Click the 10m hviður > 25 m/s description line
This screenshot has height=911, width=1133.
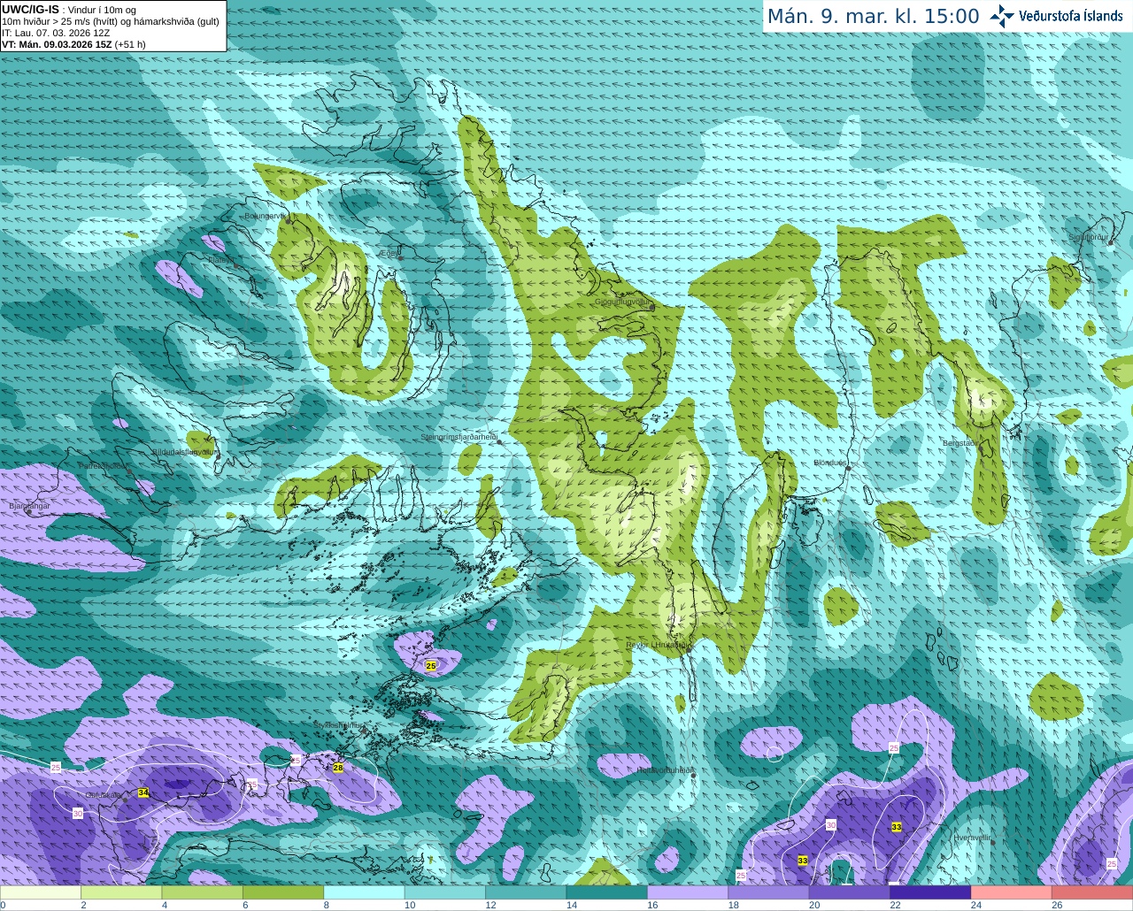click(x=110, y=21)
